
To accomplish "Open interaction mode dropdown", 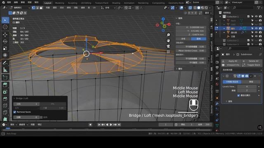I will pos(20,8).
